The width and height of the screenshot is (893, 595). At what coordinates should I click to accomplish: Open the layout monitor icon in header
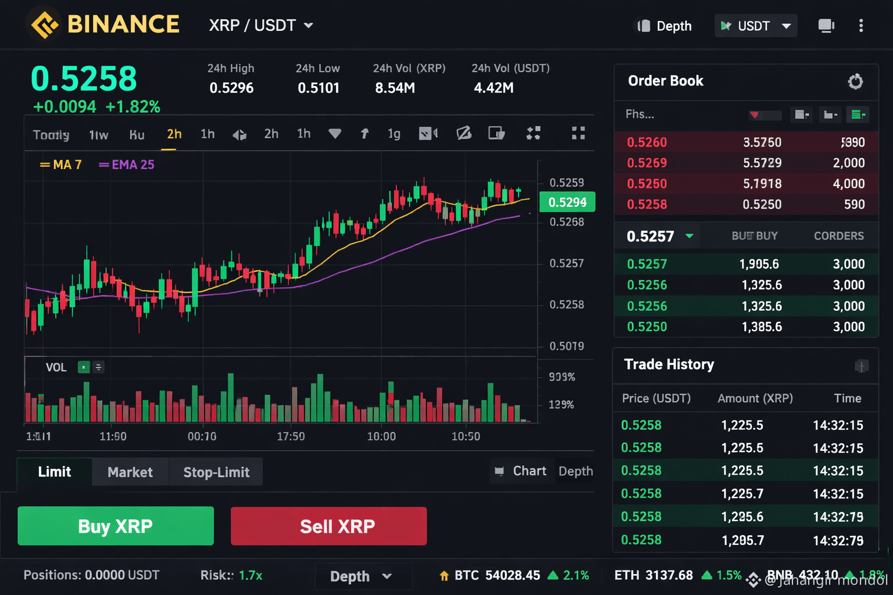(826, 26)
